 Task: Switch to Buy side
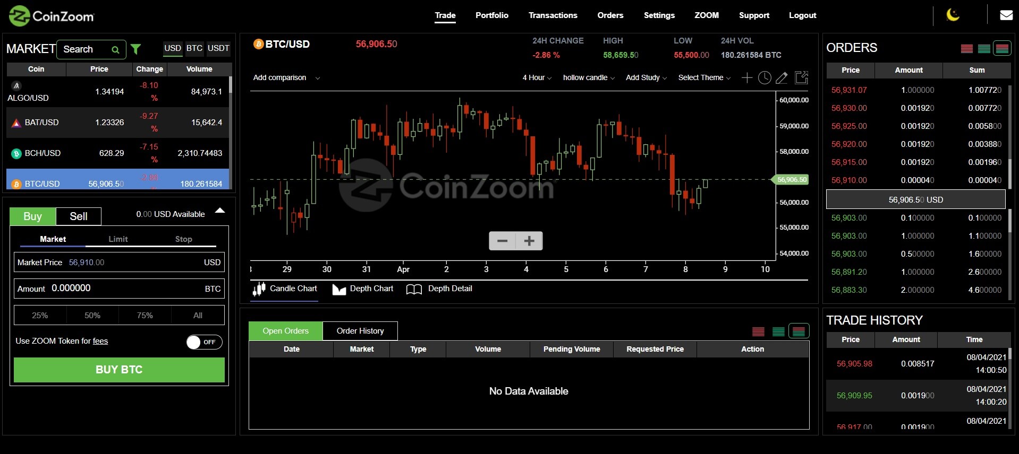pyautogui.click(x=32, y=216)
